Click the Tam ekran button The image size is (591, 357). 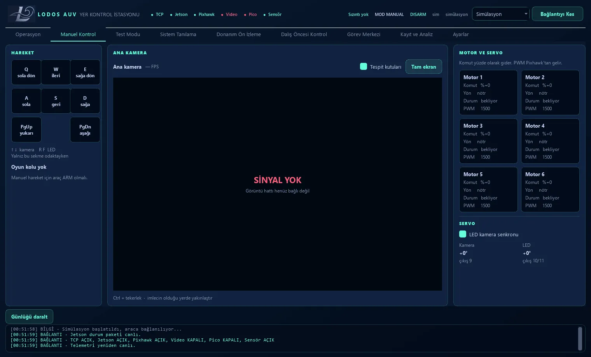tap(424, 67)
